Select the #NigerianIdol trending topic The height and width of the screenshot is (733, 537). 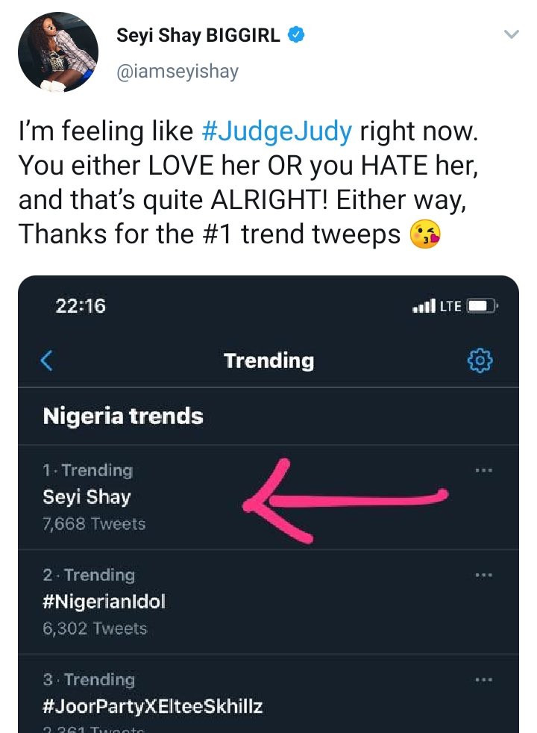point(104,602)
